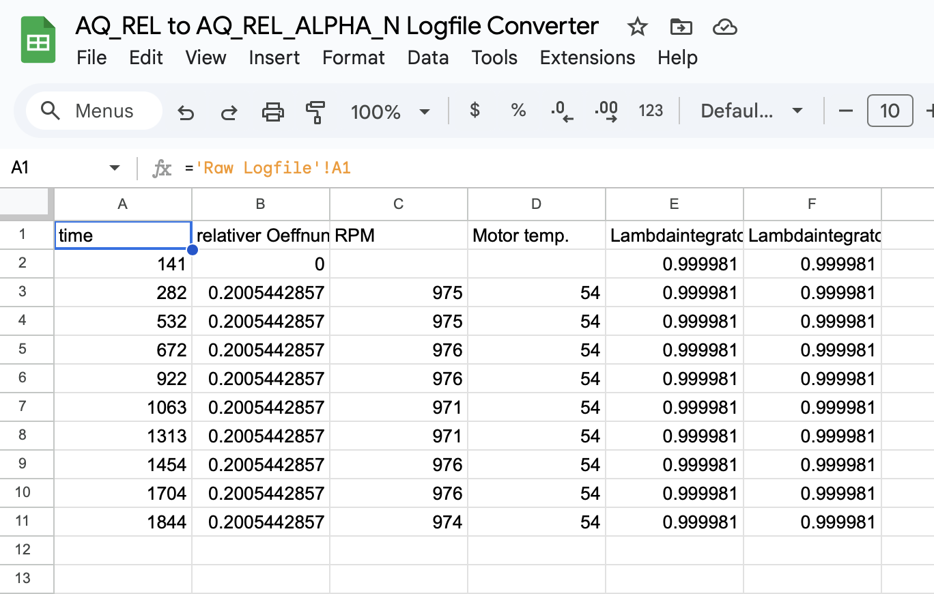The height and width of the screenshot is (594, 934).
Task: Select row 1 header
Action: pyautogui.click(x=27, y=235)
